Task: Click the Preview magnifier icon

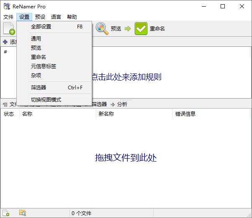Action: pos(102,28)
